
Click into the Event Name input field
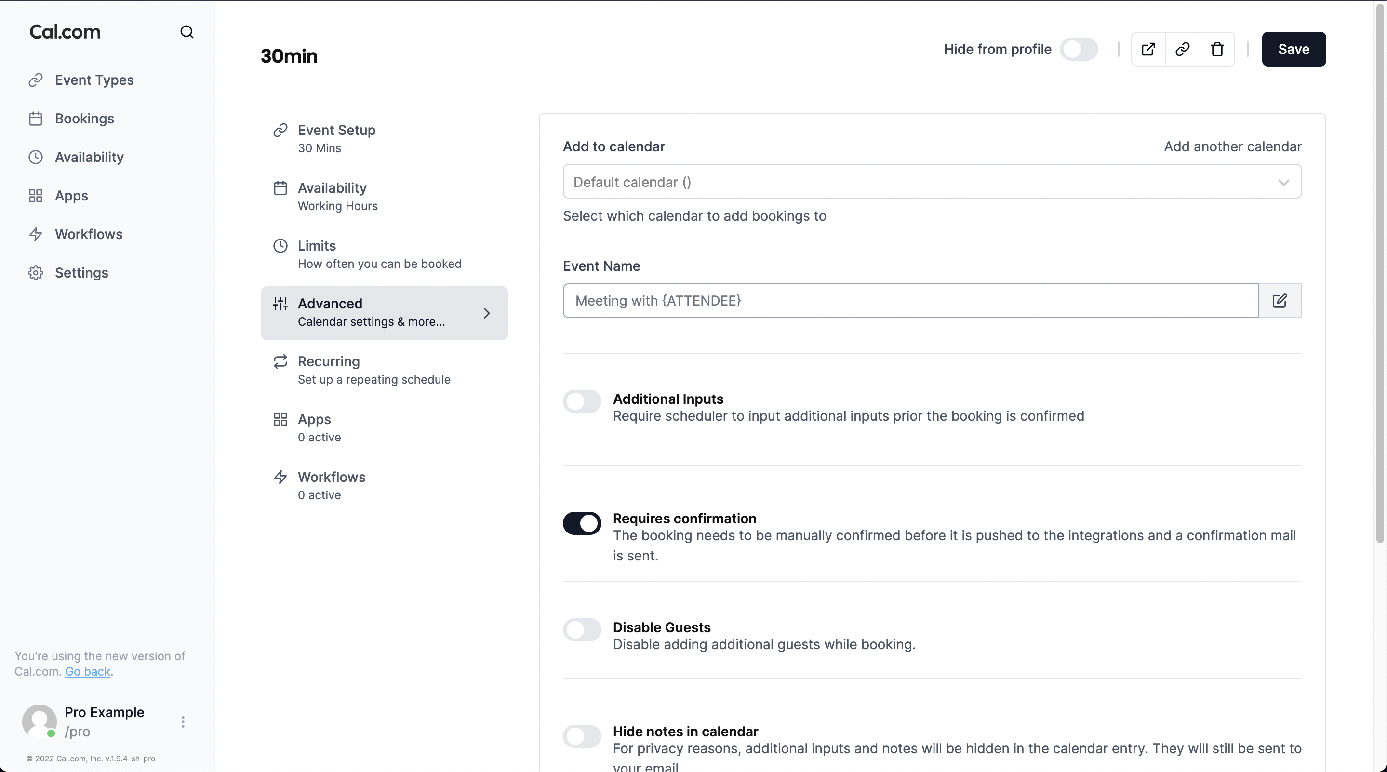point(910,300)
